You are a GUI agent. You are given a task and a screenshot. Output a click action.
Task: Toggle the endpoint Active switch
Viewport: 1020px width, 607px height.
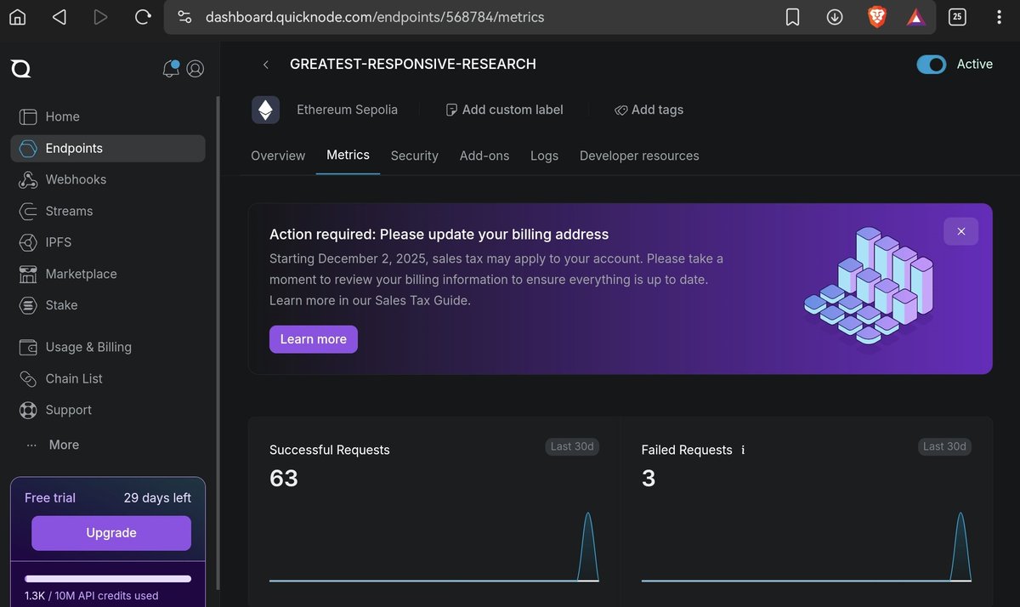point(932,64)
